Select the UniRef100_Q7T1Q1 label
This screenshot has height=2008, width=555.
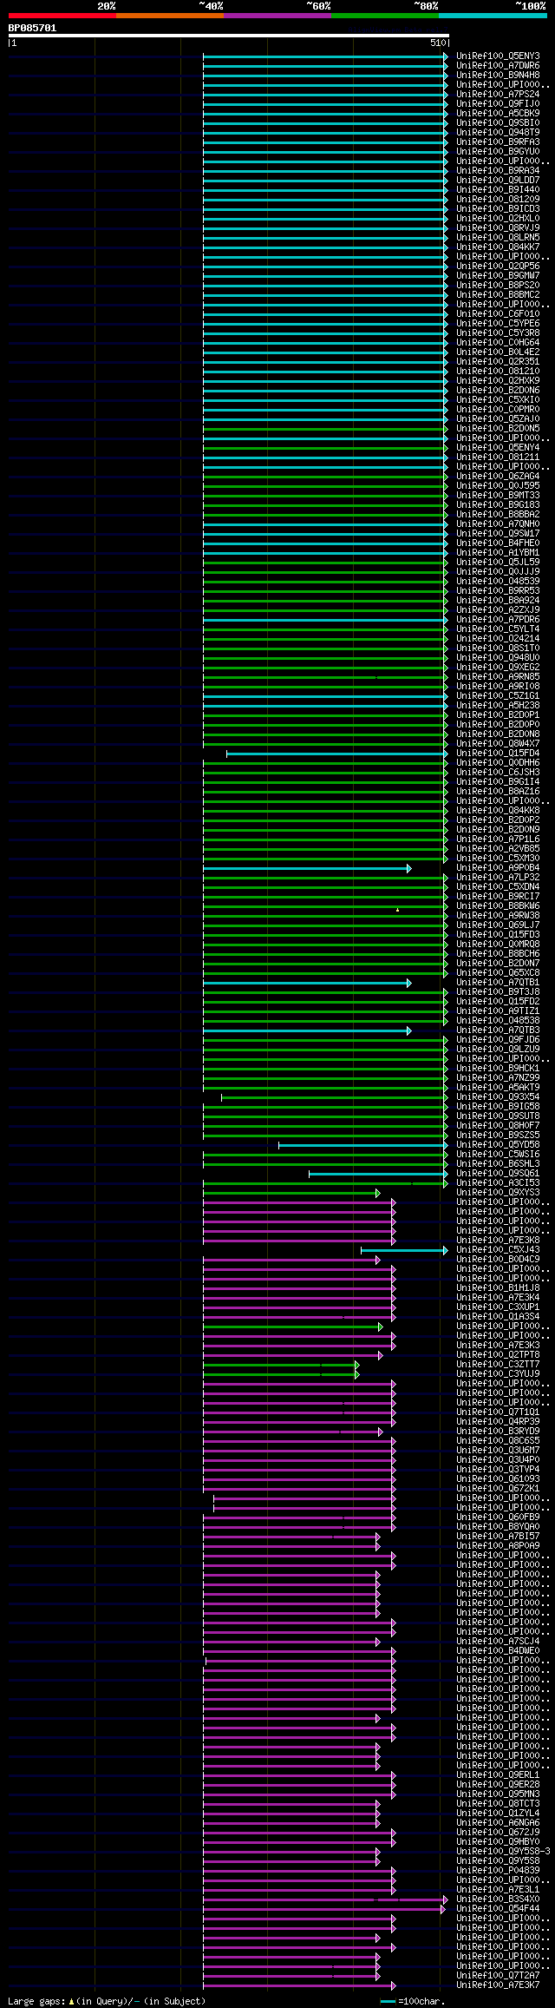click(498, 1412)
